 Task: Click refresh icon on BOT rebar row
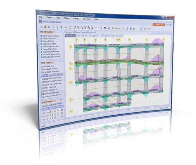[62, 113]
